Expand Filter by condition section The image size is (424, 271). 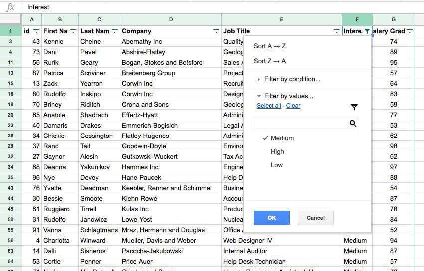click(289, 79)
